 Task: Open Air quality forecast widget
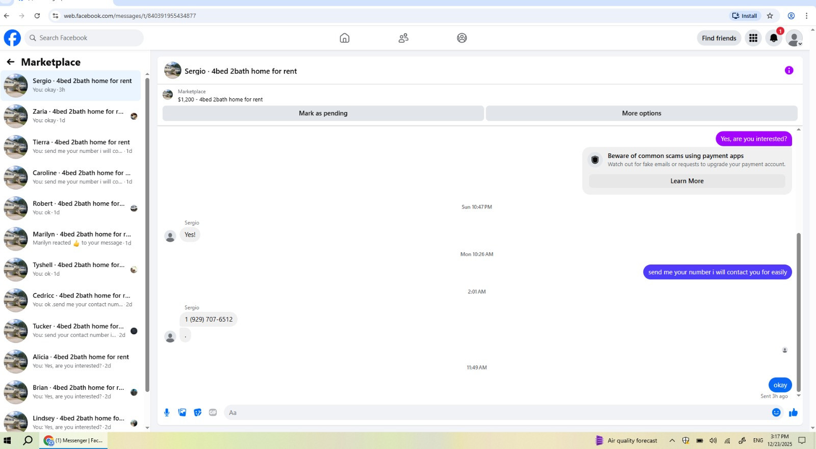626,440
